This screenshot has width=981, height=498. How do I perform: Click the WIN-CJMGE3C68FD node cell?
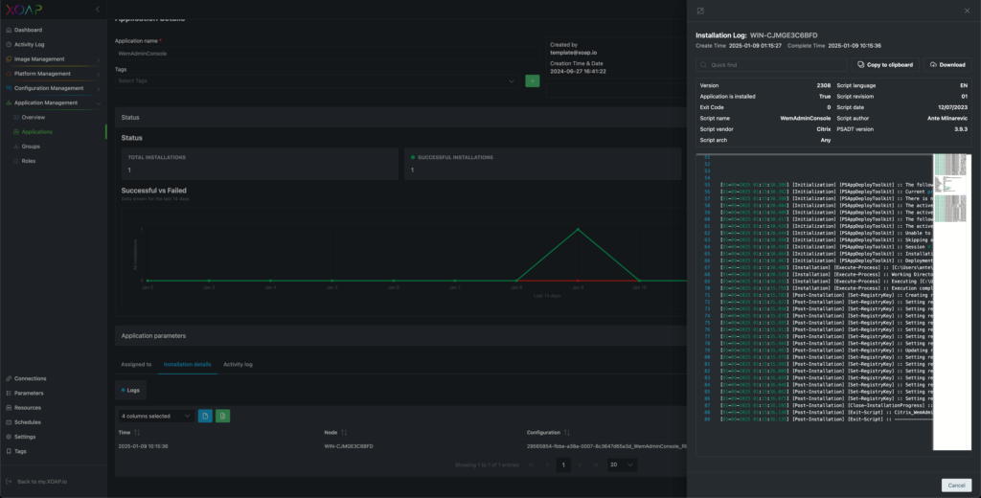[349, 446]
